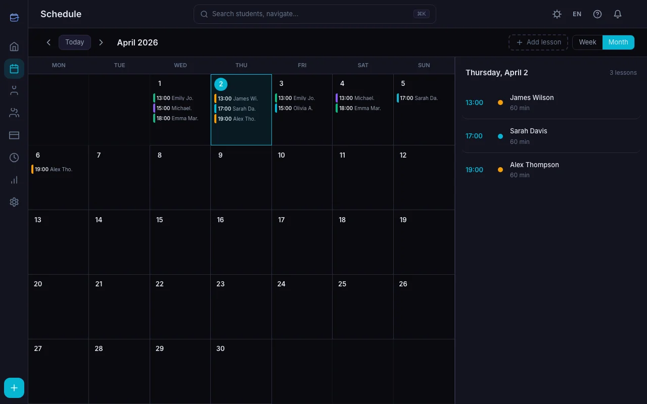
Task: Open Saturday 4's 18:00 Emma Mar. lesson
Action: [x=363, y=108]
